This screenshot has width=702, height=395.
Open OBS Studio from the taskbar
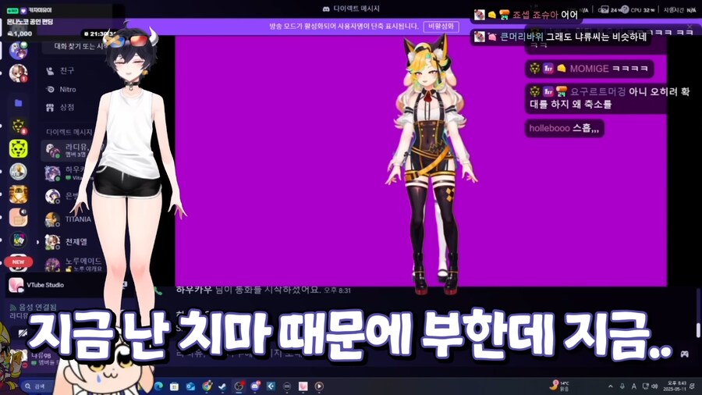(x=239, y=386)
